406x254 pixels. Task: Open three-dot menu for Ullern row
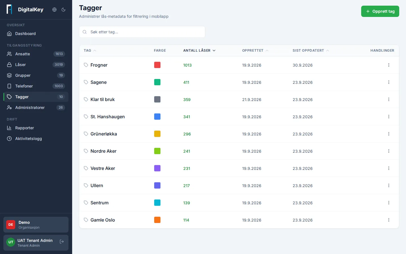click(x=389, y=185)
